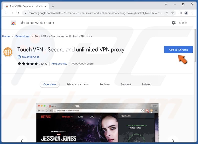Open the Related tab

pyautogui.click(x=147, y=84)
